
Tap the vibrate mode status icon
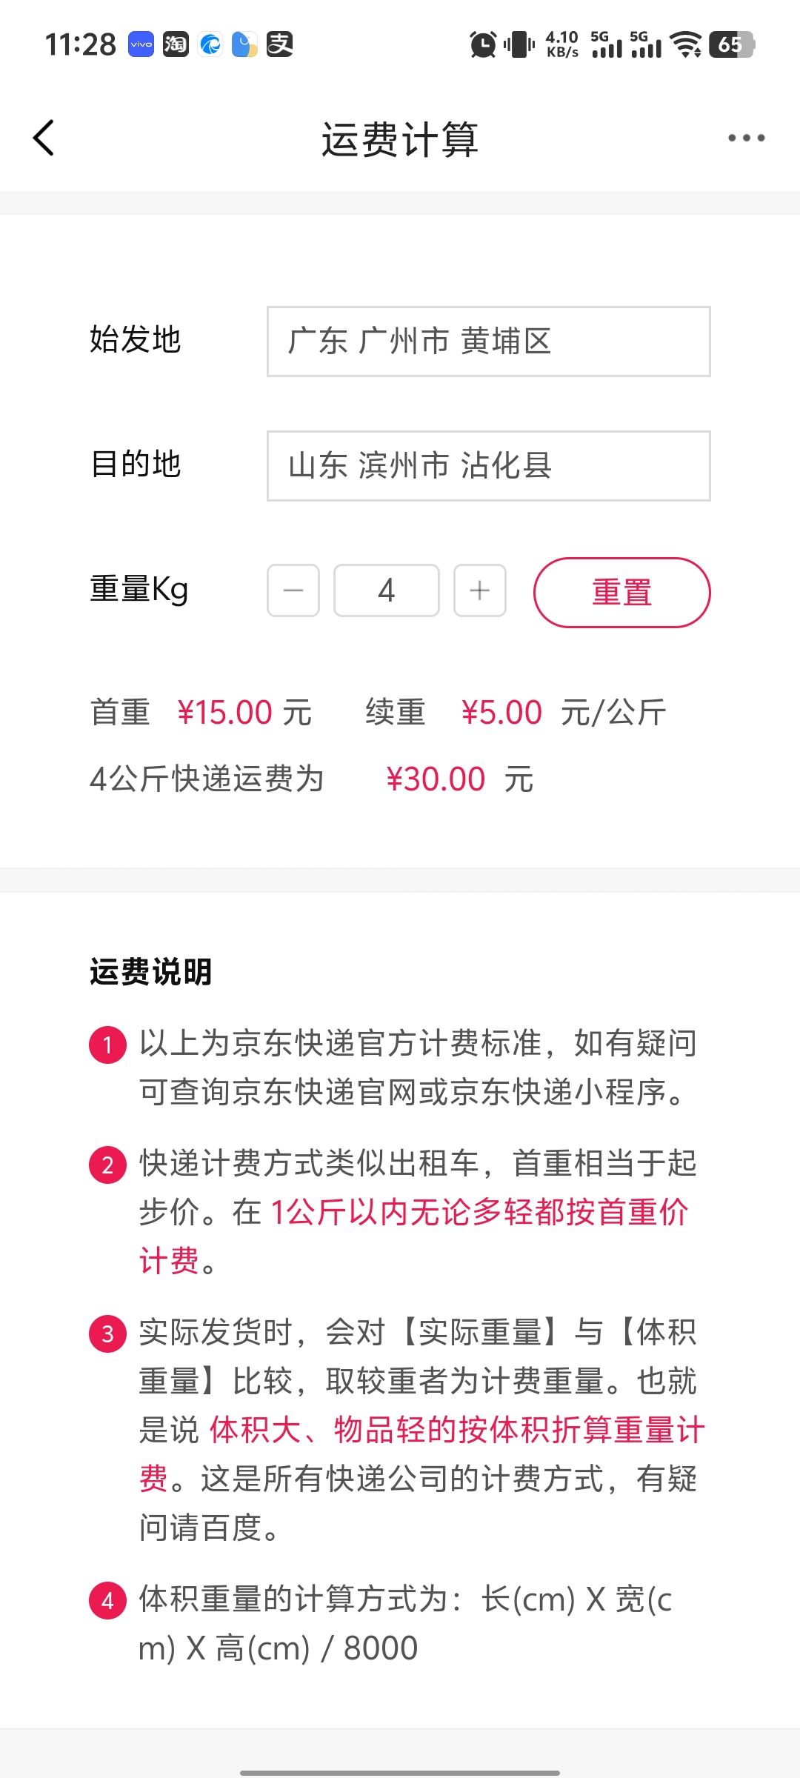[x=519, y=44]
